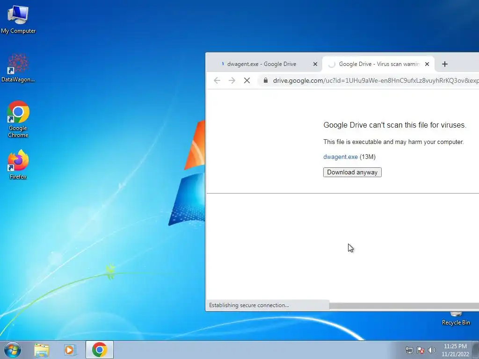This screenshot has height=359, width=479.
Task: Close the dwagent.exe - Google Drive tab
Action: [x=315, y=64]
